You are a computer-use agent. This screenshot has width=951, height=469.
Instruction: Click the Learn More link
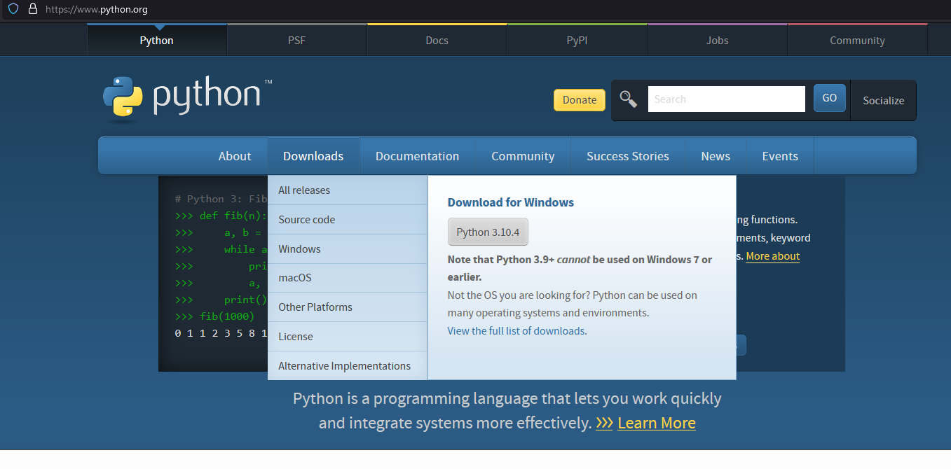click(657, 423)
